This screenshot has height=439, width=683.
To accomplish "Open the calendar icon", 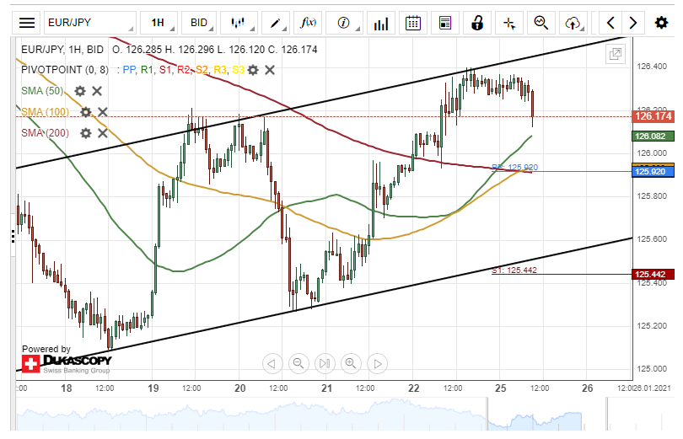I will (x=412, y=23).
